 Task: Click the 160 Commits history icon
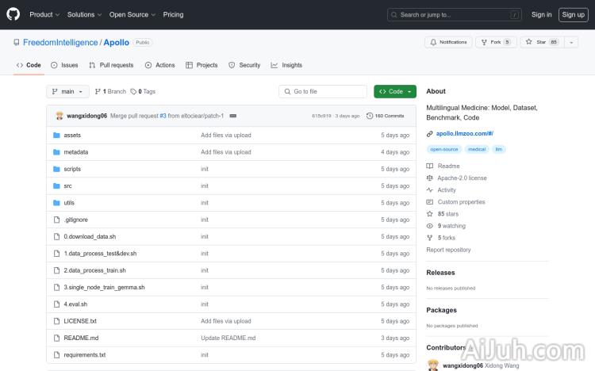pos(370,116)
